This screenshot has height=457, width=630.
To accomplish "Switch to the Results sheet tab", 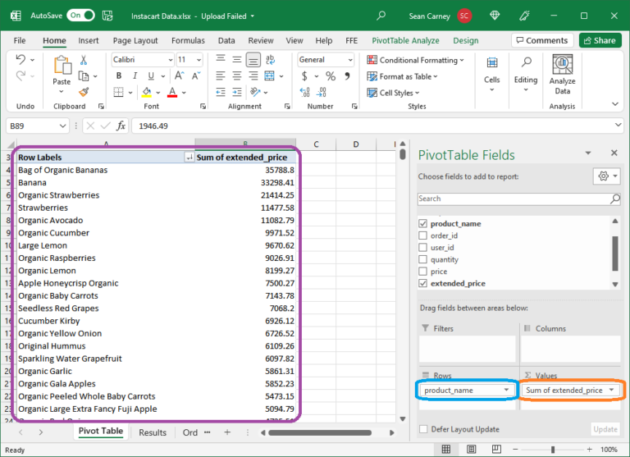I will click(153, 432).
